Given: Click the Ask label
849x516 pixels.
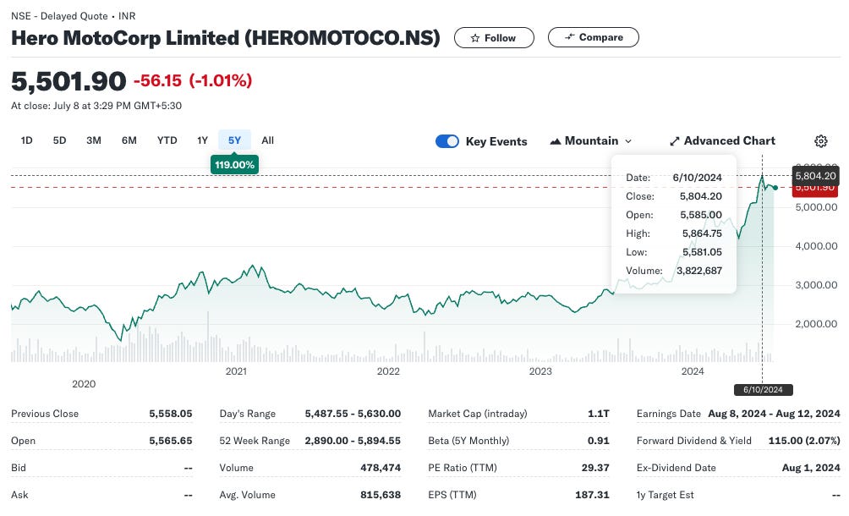Looking at the screenshot, I should [19, 495].
